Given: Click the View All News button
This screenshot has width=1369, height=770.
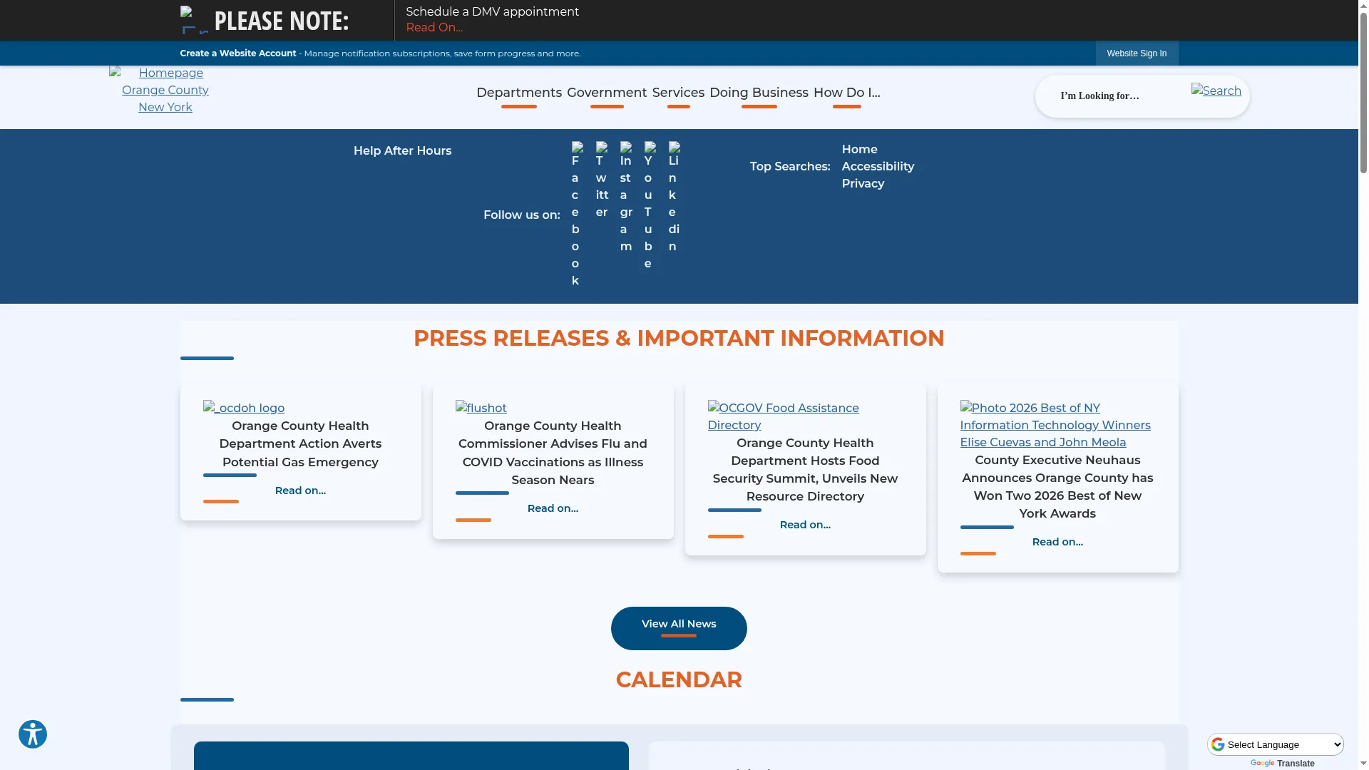Looking at the screenshot, I should pyautogui.click(x=679, y=628).
